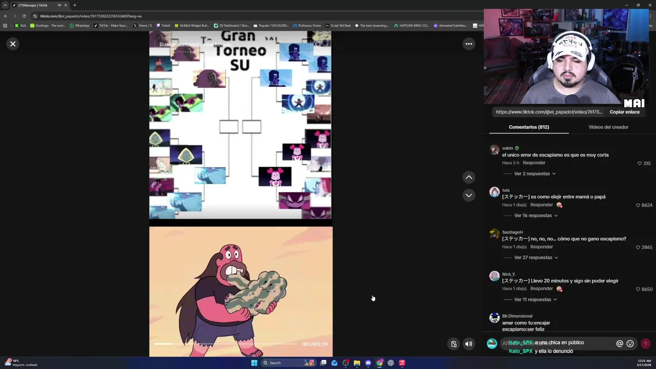The height and width of the screenshot is (369, 656).
Task: Reply to Nick_Y.'s comment
Action: tap(541, 289)
